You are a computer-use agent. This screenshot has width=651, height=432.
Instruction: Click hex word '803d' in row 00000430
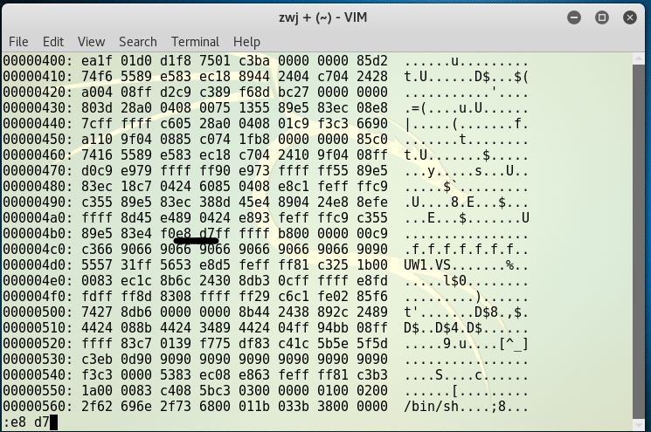(97, 108)
